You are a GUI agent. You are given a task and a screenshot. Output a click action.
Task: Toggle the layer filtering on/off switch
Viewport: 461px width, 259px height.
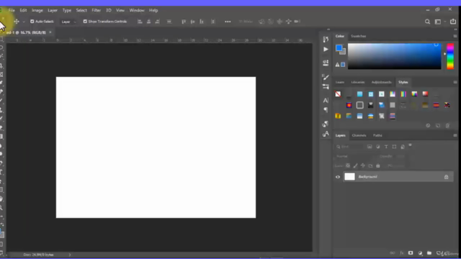pos(410,145)
